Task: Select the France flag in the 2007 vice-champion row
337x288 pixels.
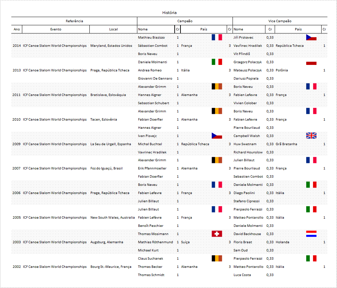Action: point(311,160)
